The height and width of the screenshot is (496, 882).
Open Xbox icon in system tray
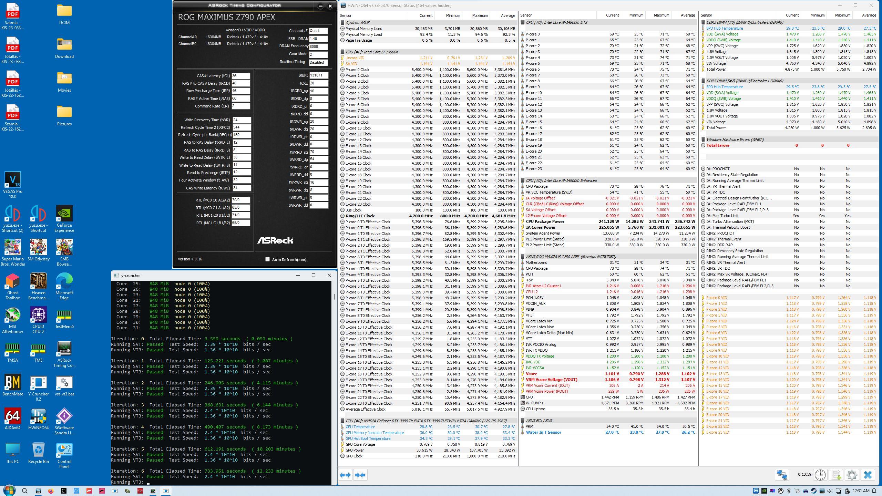[780, 491]
